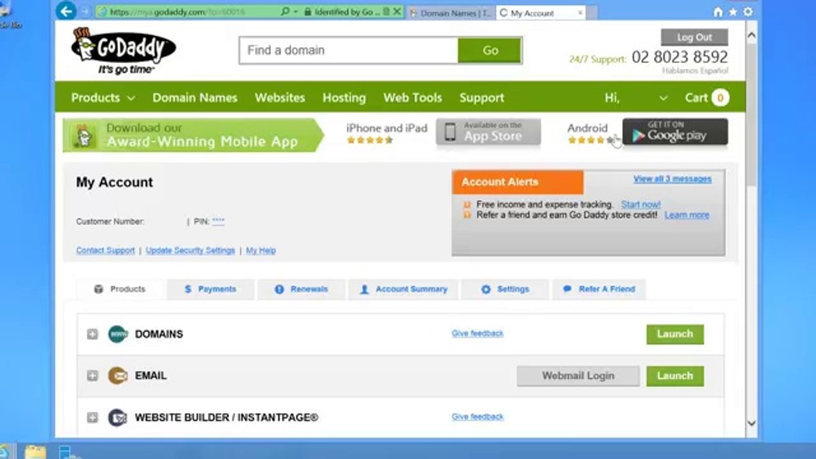
Task: Open the Web Tools navigation menu
Action: click(x=412, y=98)
